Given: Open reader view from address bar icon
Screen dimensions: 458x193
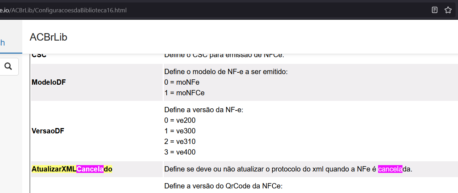Looking at the screenshot, I should click(435, 10).
